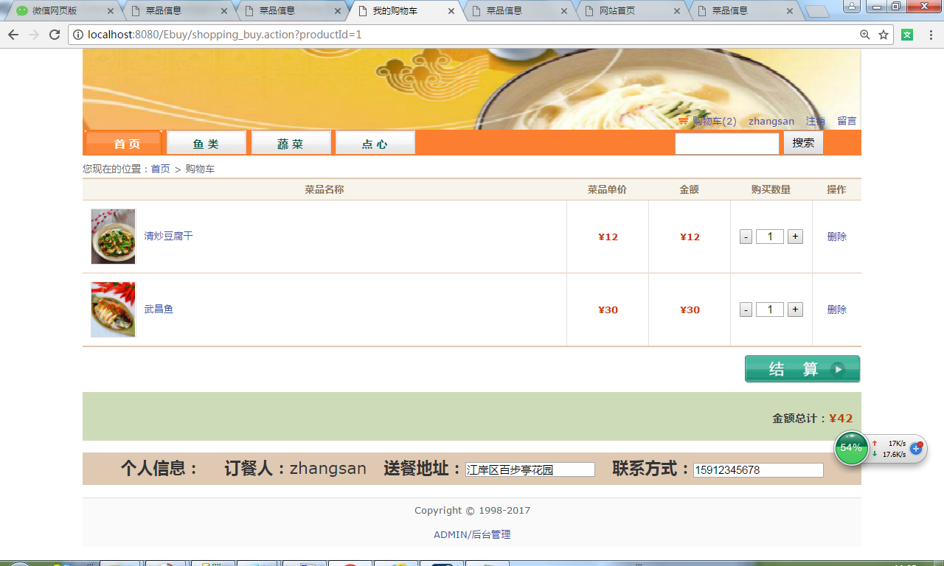Click the 54% green speed ball widget
Viewport: 944px width, 566px height.
tap(851, 448)
